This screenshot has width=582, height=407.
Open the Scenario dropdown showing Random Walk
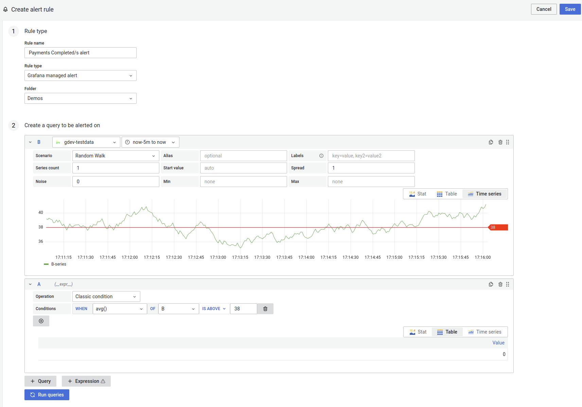(115, 155)
